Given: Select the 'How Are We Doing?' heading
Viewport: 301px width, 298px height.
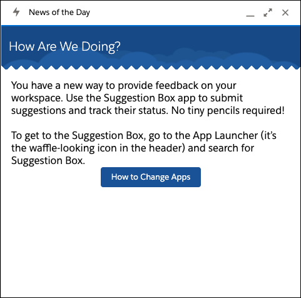Looking at the screenshot, I should click(x=64, y=46).
